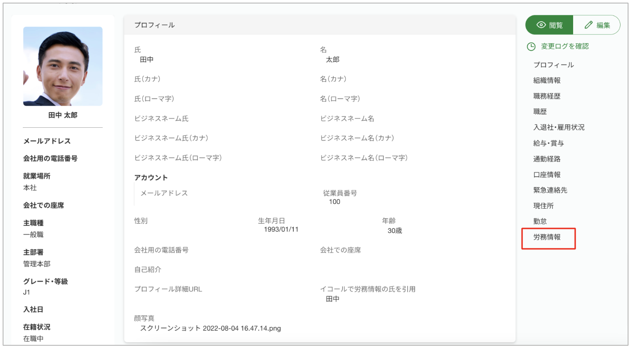Click the 氏(カナ) label
634x350 pixels.
tap(147, 79)
